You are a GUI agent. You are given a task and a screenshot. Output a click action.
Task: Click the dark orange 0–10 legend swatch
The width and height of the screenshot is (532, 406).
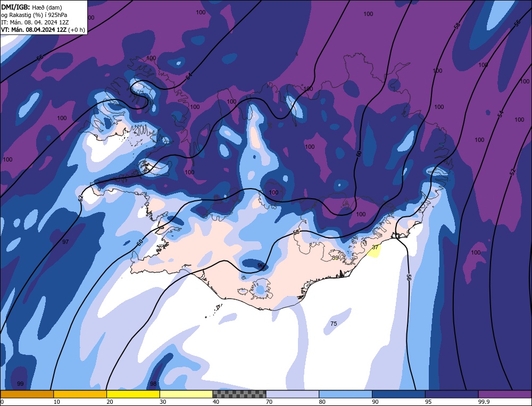click(x=27, y=394)
